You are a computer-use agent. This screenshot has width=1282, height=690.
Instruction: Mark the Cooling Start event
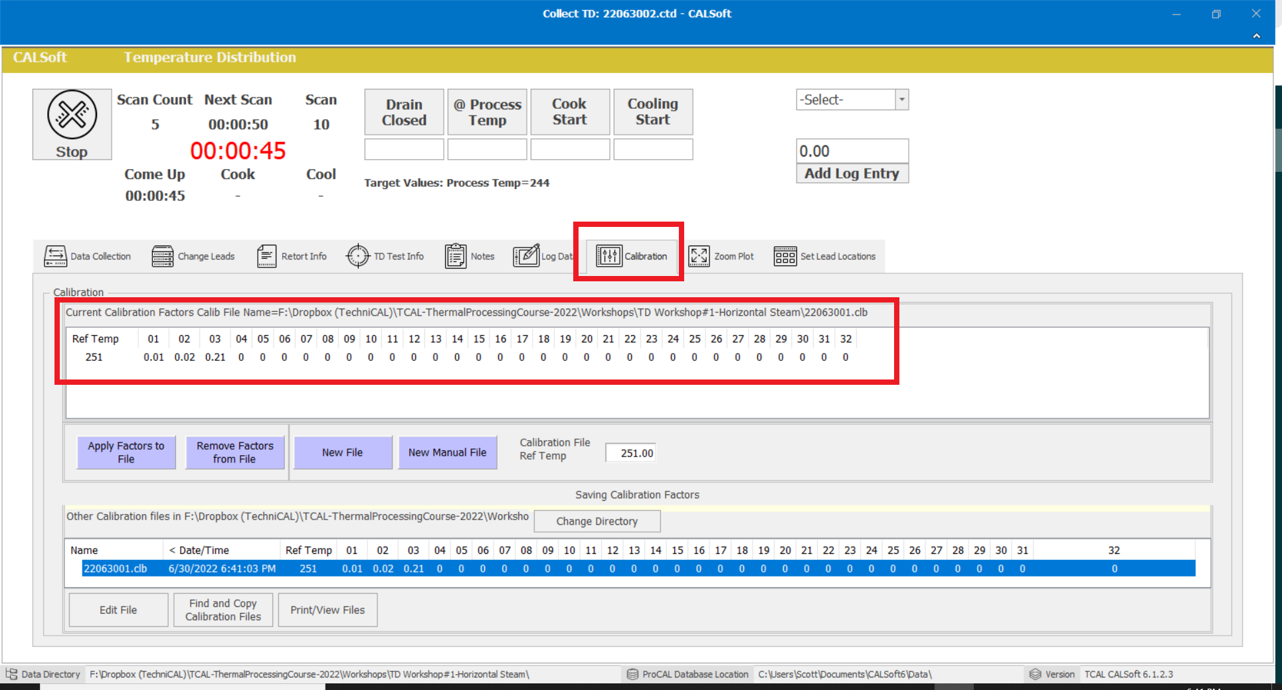pyautogui.click(x=653, y=112)
